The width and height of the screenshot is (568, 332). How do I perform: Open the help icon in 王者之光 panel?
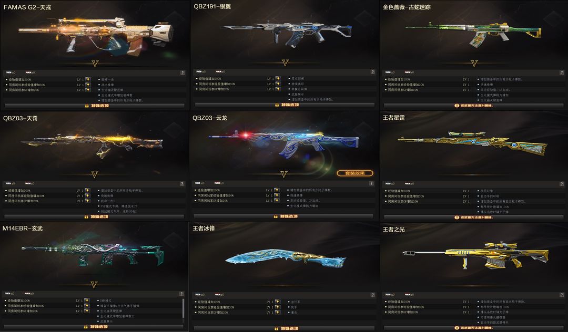click(562, 295)
